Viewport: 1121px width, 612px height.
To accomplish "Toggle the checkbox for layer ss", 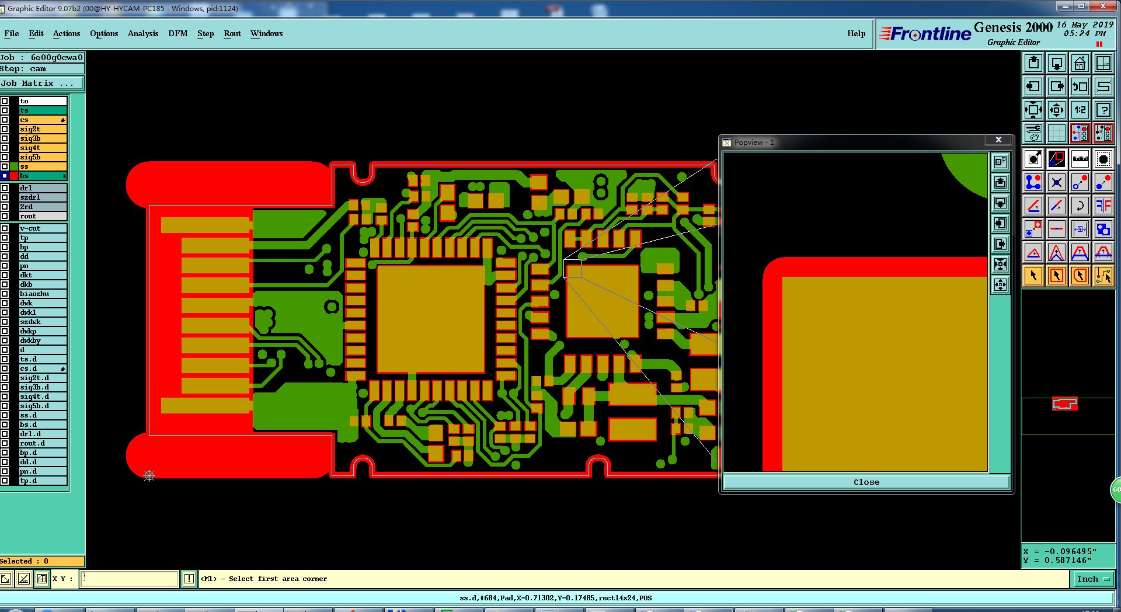I will coord(5,166).
